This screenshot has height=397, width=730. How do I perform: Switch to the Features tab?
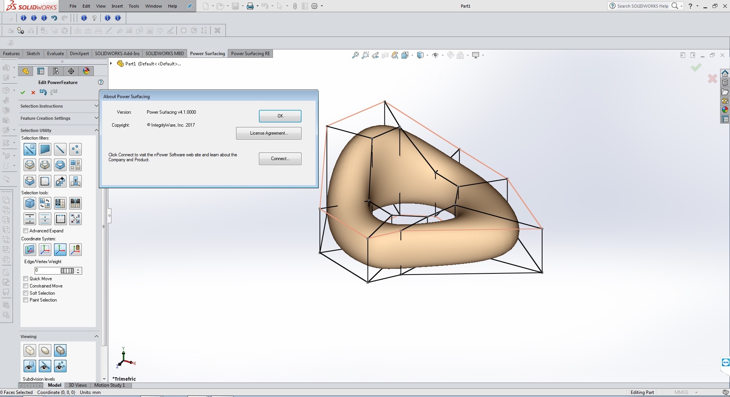pos(11,54)
